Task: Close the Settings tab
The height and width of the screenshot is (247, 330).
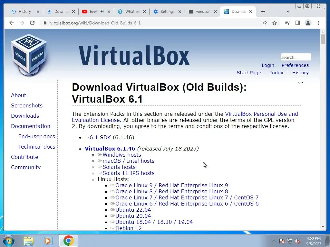Action: tap(180, 12)
